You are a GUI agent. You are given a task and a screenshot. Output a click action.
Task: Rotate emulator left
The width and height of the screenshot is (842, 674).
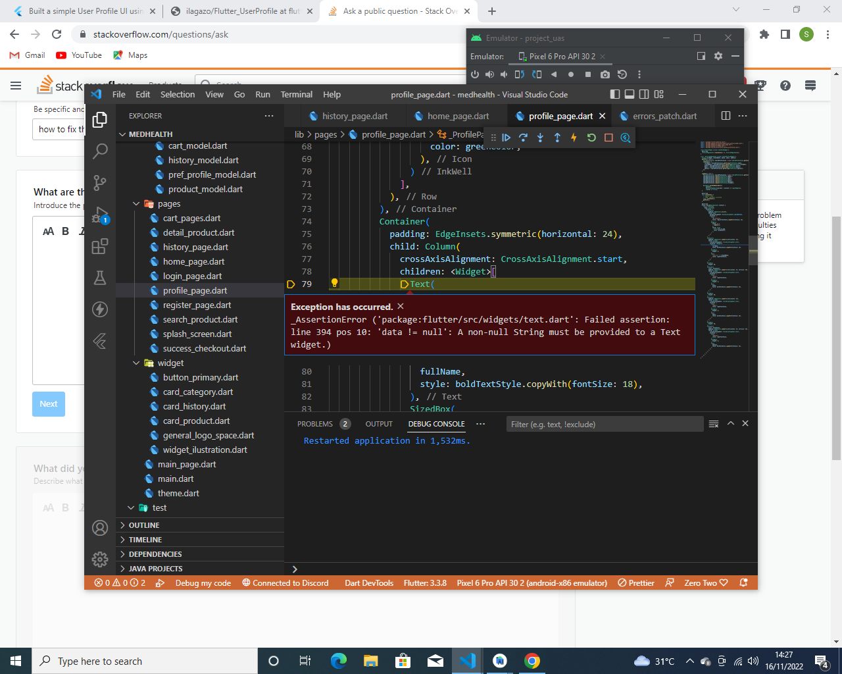coord(520,74)
